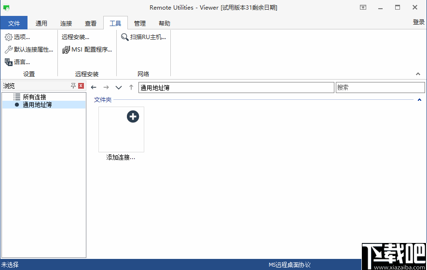This screenshot has height=270, width=427.
Task: Pin the 浏览 panel
Action: (x=73, y=86)
